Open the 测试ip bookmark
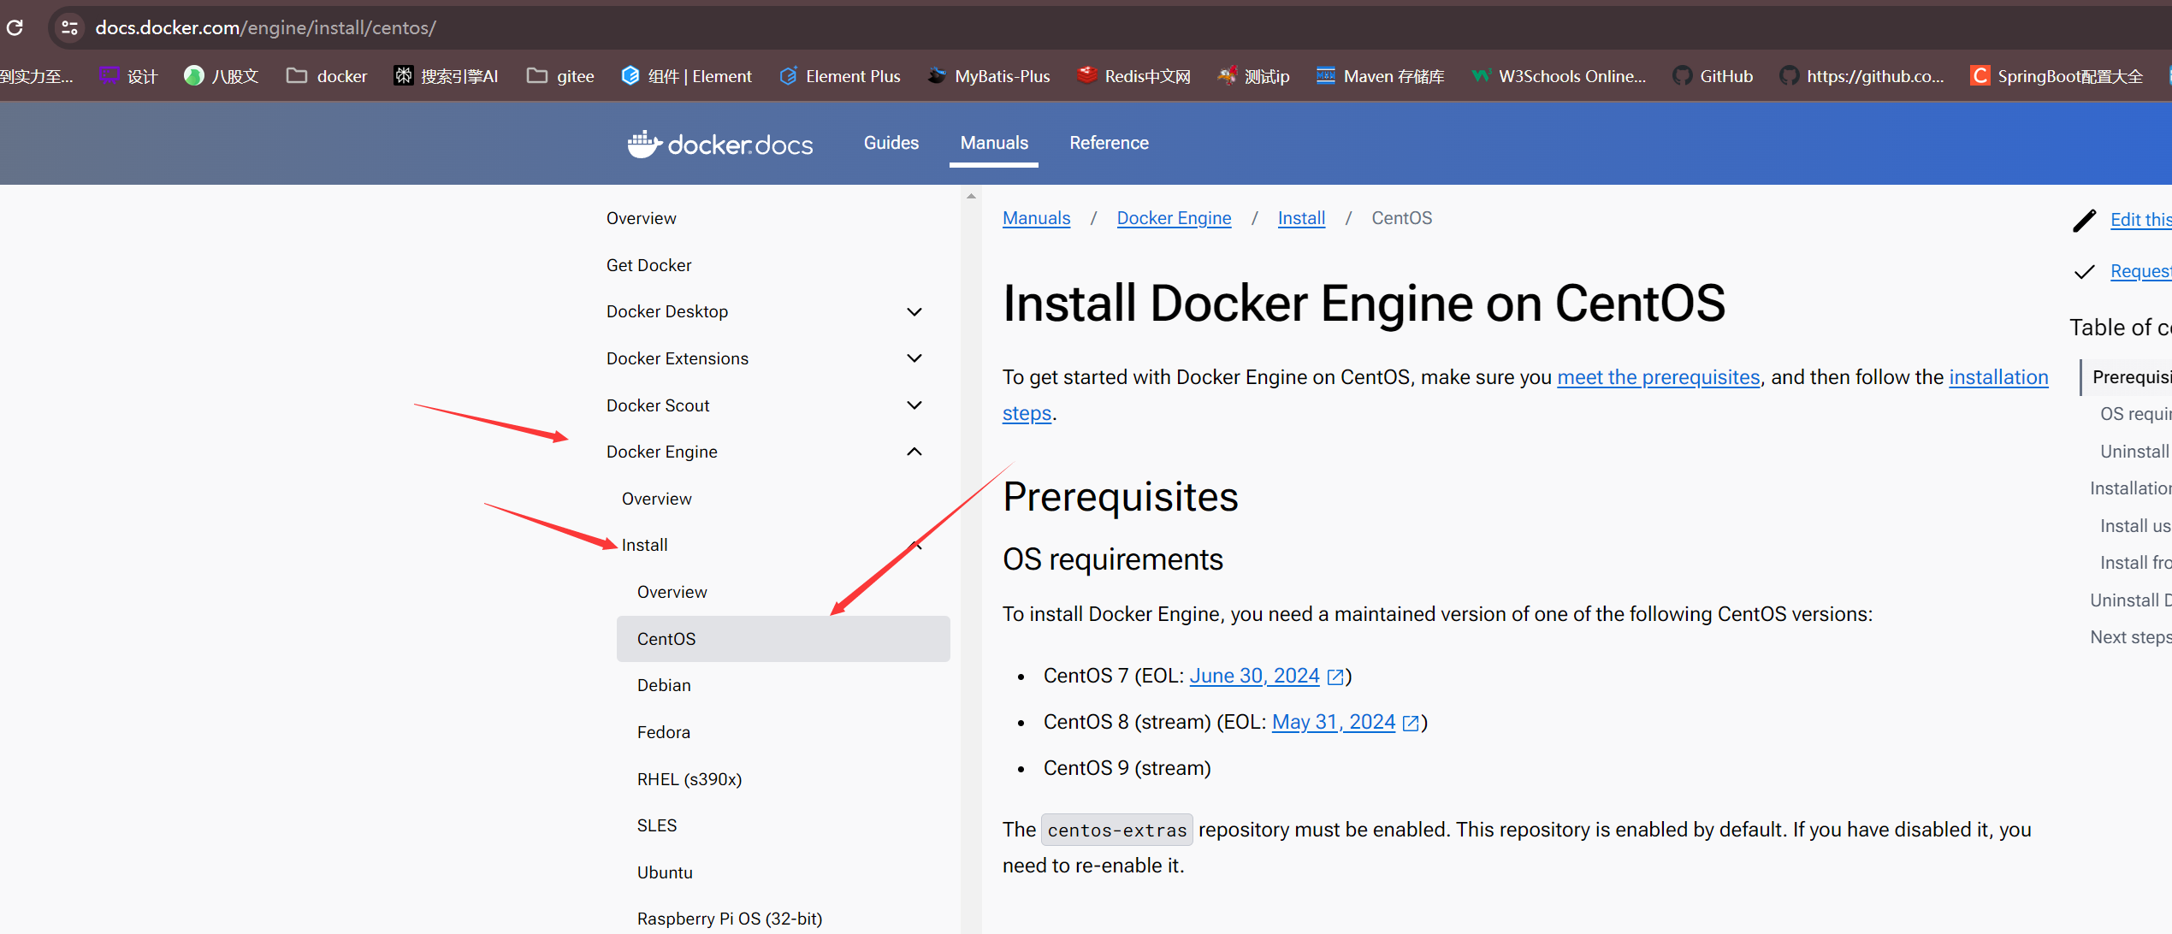Screen dimensions: 2172x934 pos(1253,76)
